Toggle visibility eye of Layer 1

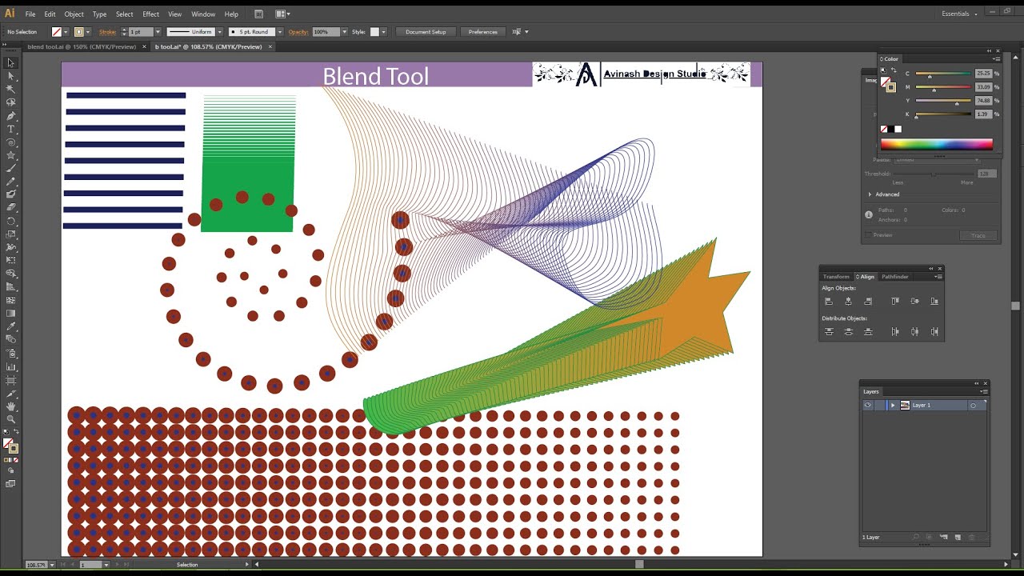pos(868,405)
